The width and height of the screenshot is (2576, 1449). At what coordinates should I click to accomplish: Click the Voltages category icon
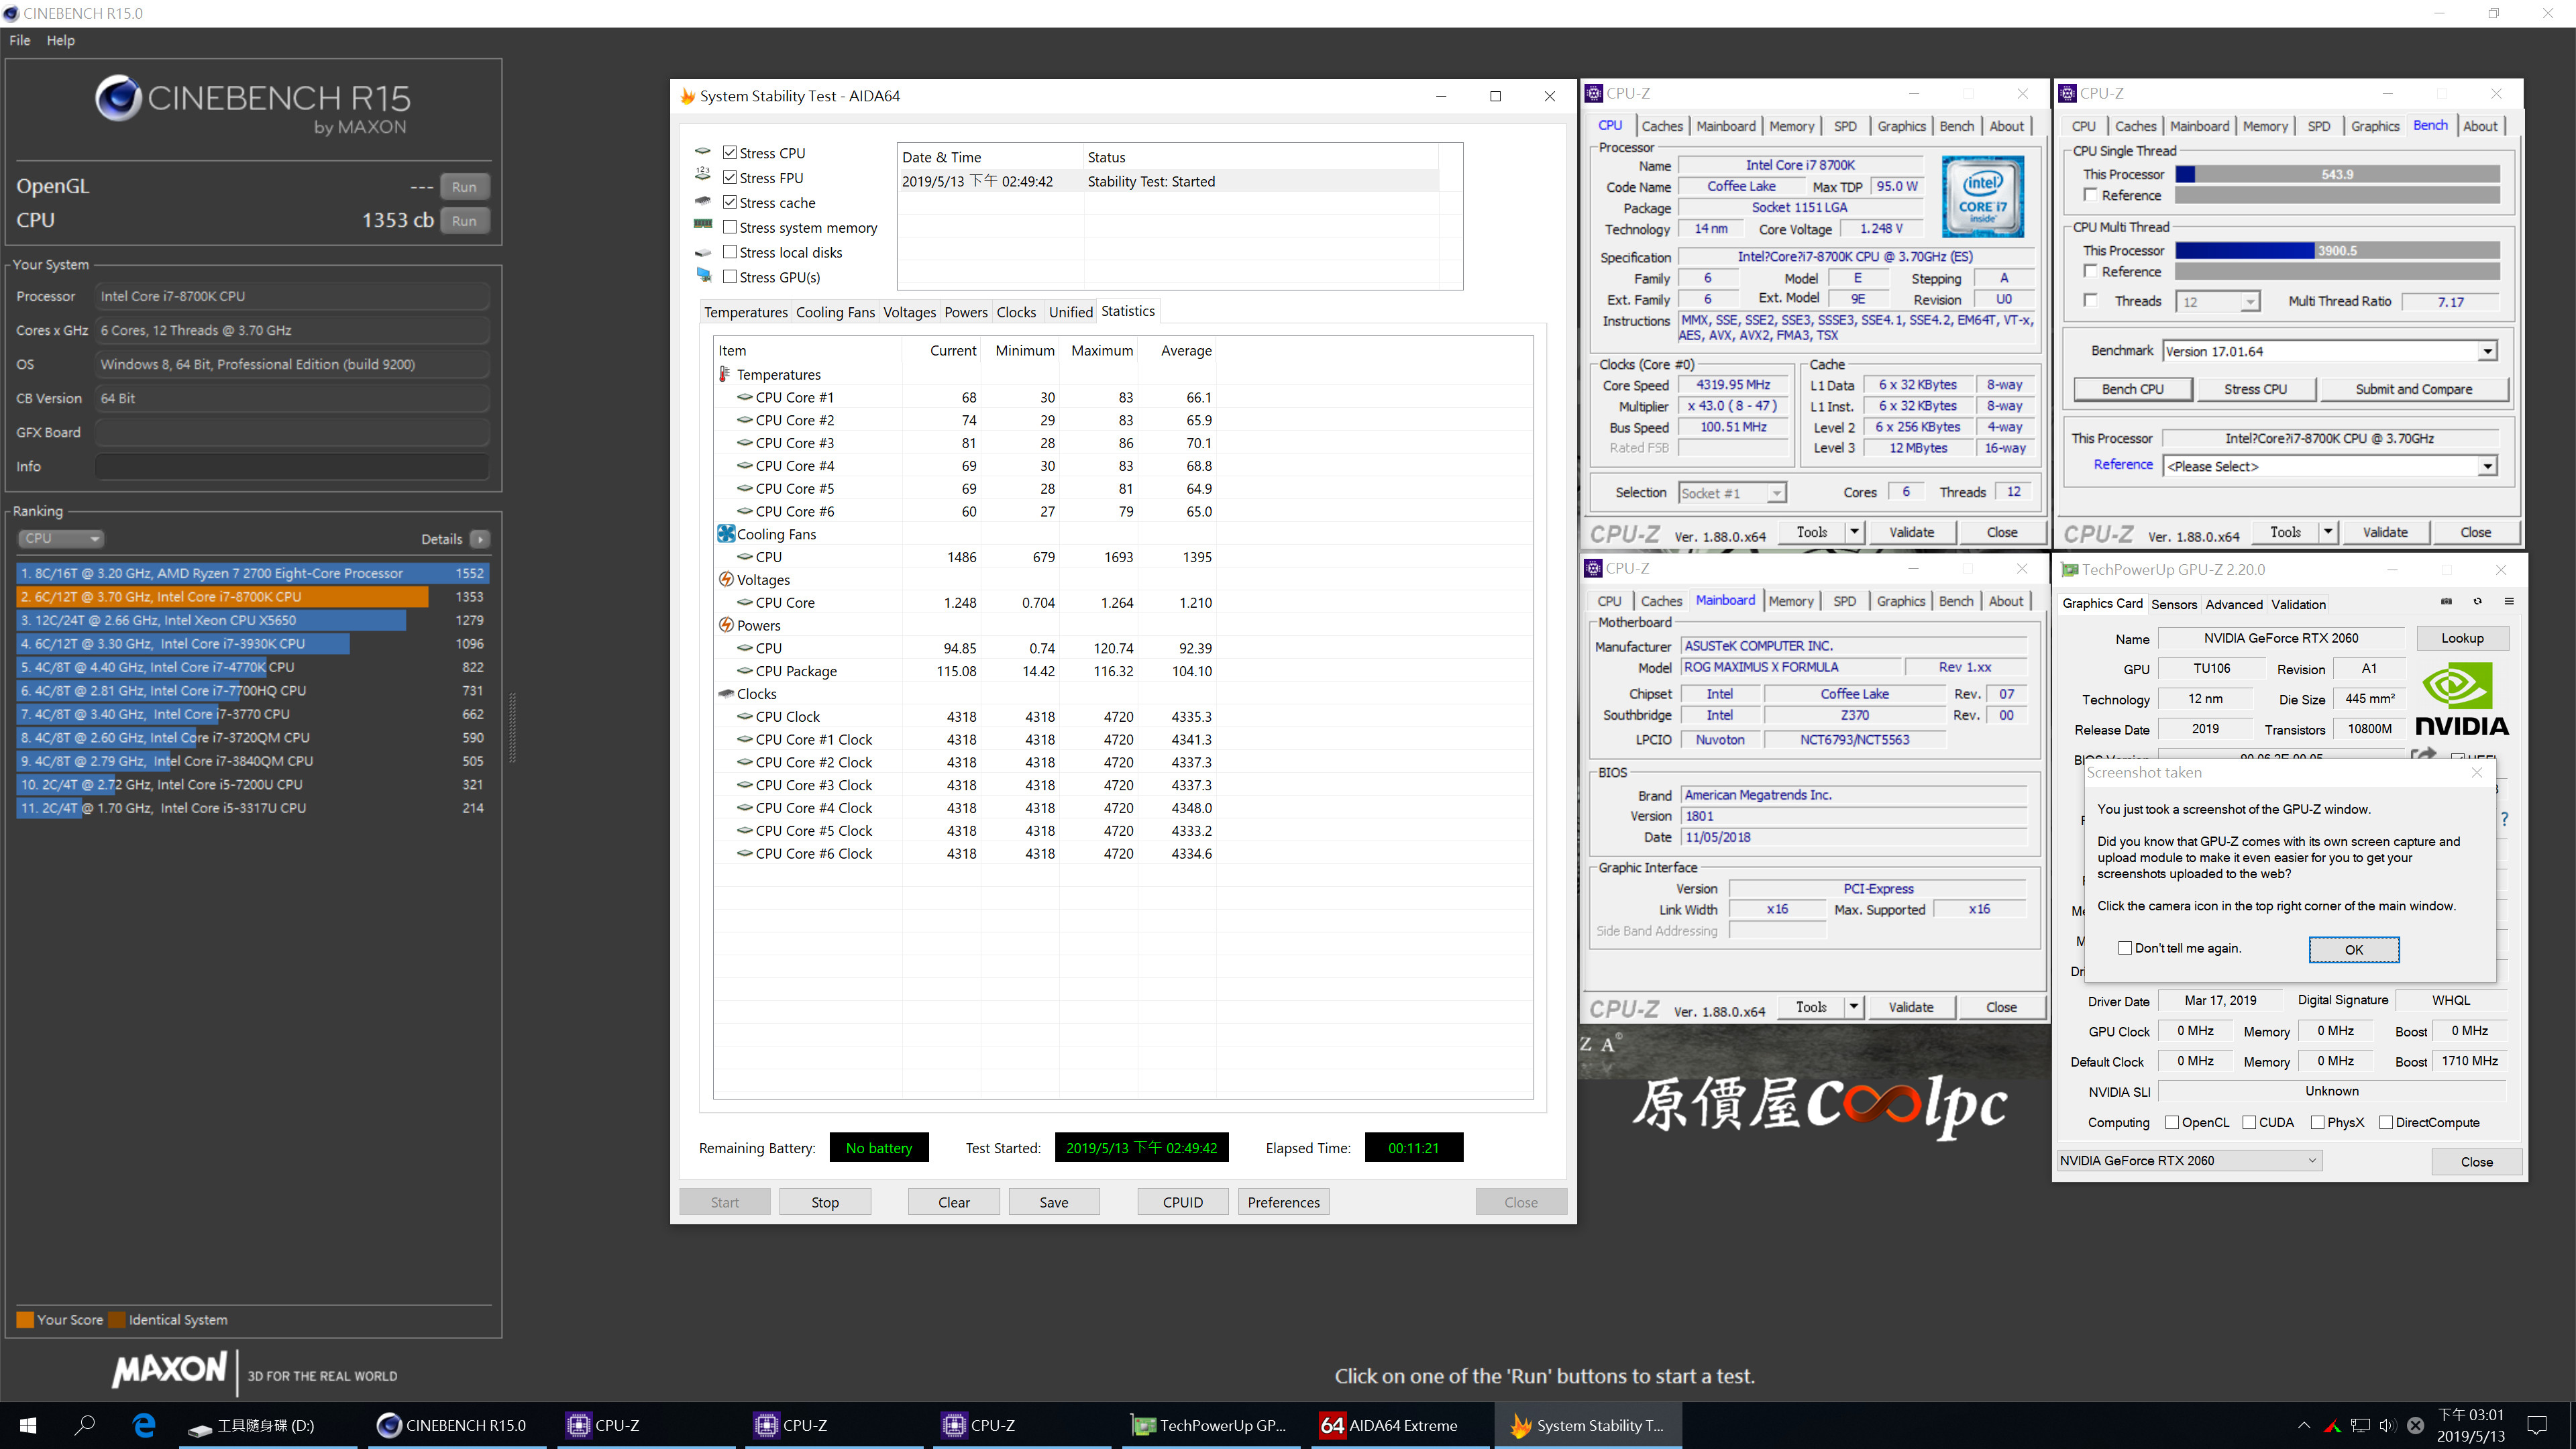click(x=726, y=580)
